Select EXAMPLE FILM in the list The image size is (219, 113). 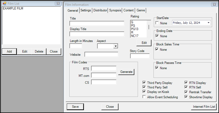point(12,8)
